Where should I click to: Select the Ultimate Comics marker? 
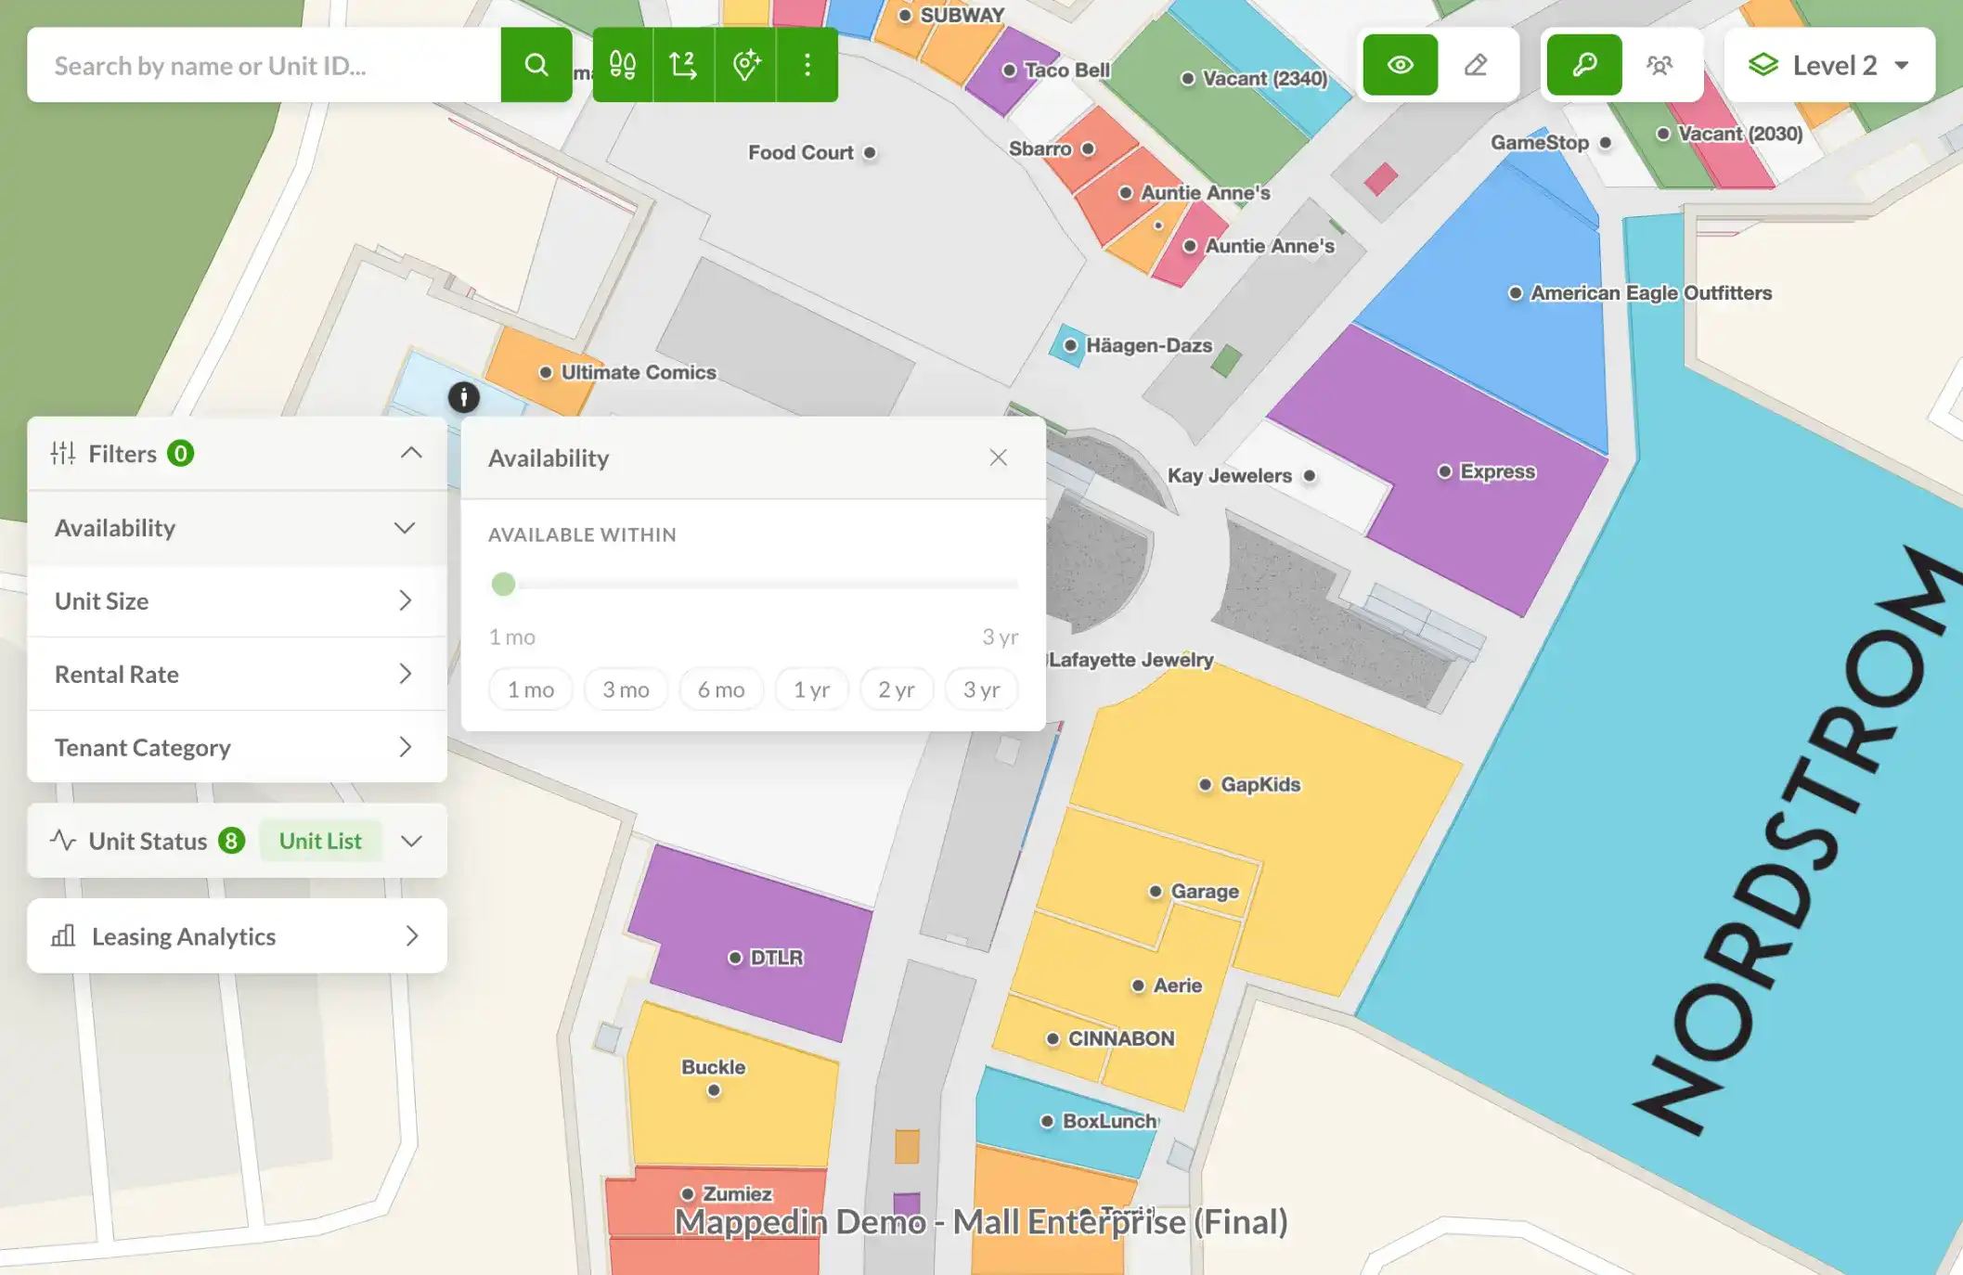tap(546, 373)
